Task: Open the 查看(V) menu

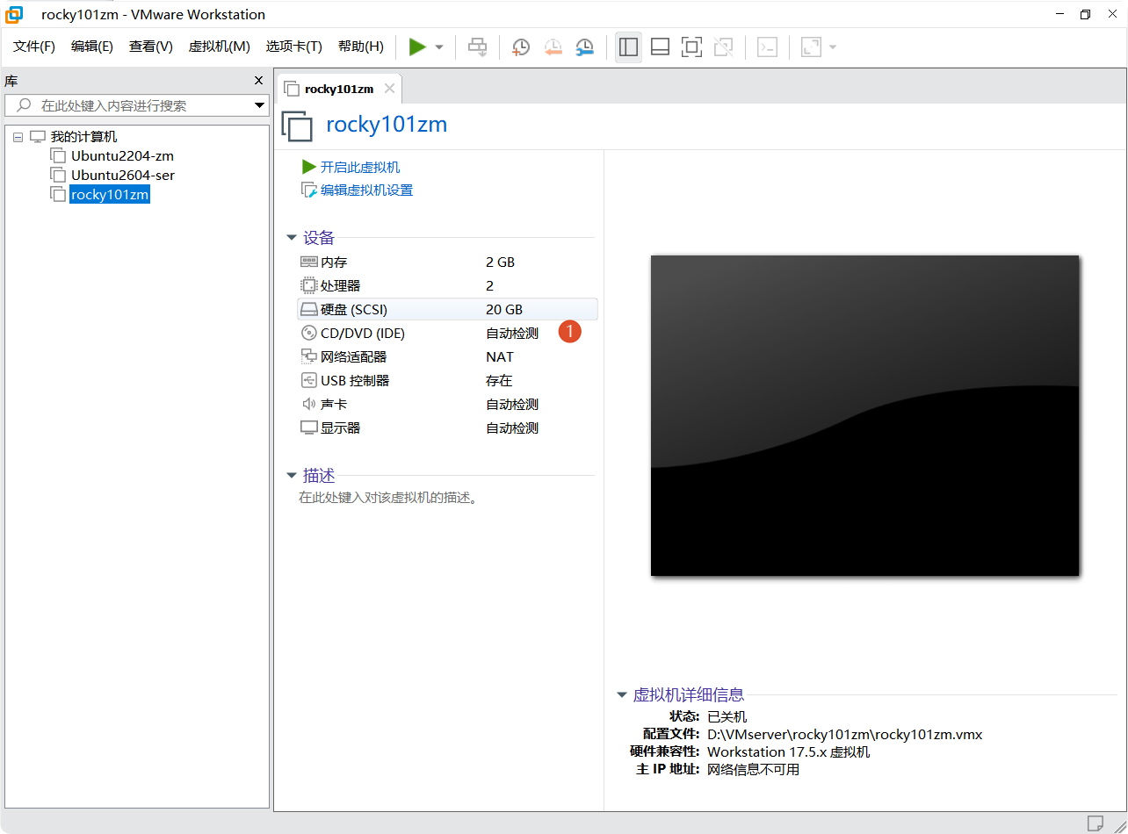Action: coord(151,47)
